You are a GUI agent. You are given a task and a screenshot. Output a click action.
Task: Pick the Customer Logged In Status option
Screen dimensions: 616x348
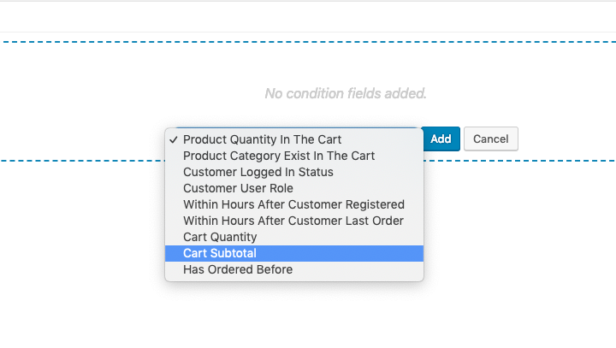point(258,172)
